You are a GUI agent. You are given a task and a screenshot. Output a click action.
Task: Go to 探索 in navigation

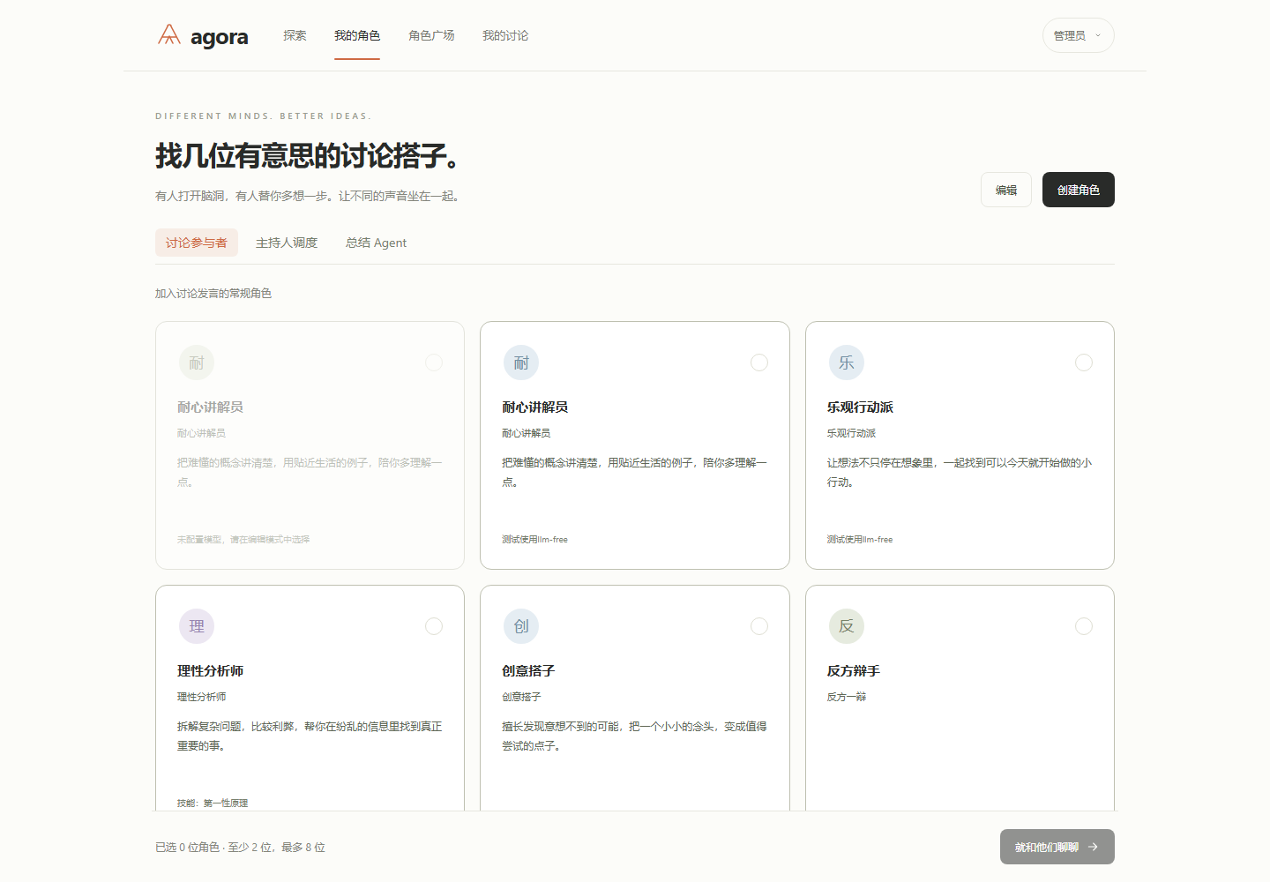tap(295, 35)
